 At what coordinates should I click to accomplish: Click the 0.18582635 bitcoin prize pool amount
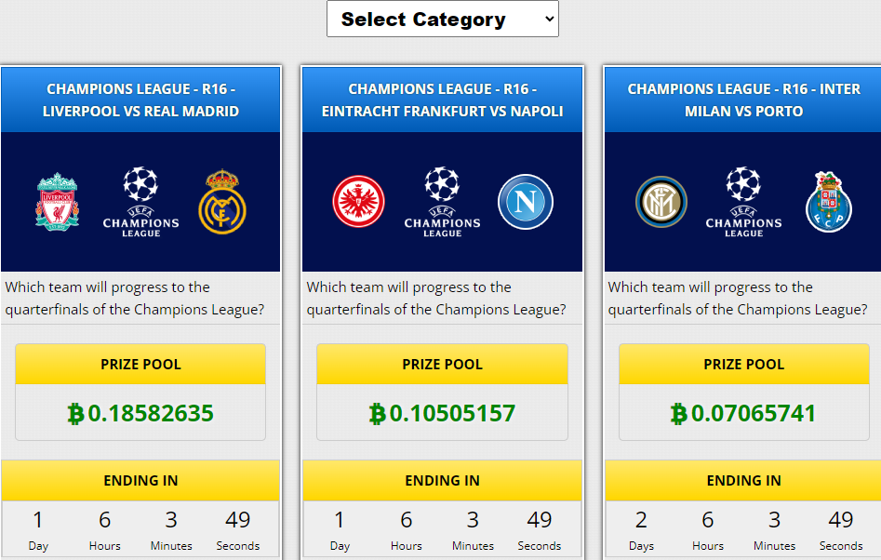tap(140, 413)
